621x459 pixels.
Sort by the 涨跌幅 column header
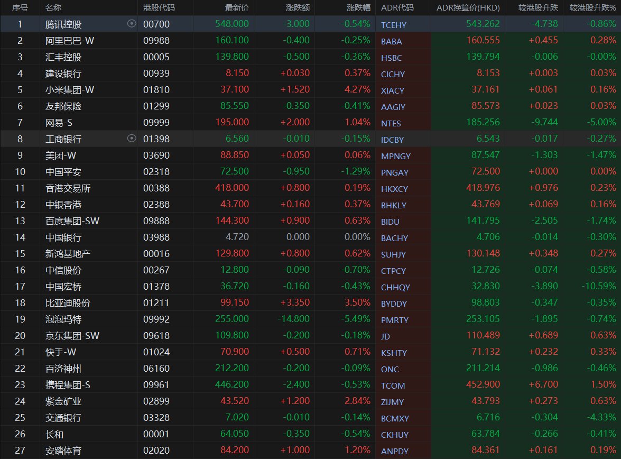pyautogui.click(x=358, y=8)
